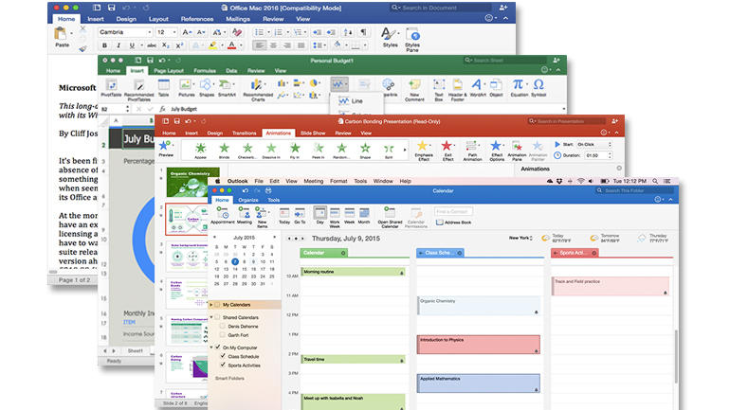Click the Outlook calendar vertical scrollbar
Image resolution: width=730 pixels, height=410 pixels.
(675, 356)
